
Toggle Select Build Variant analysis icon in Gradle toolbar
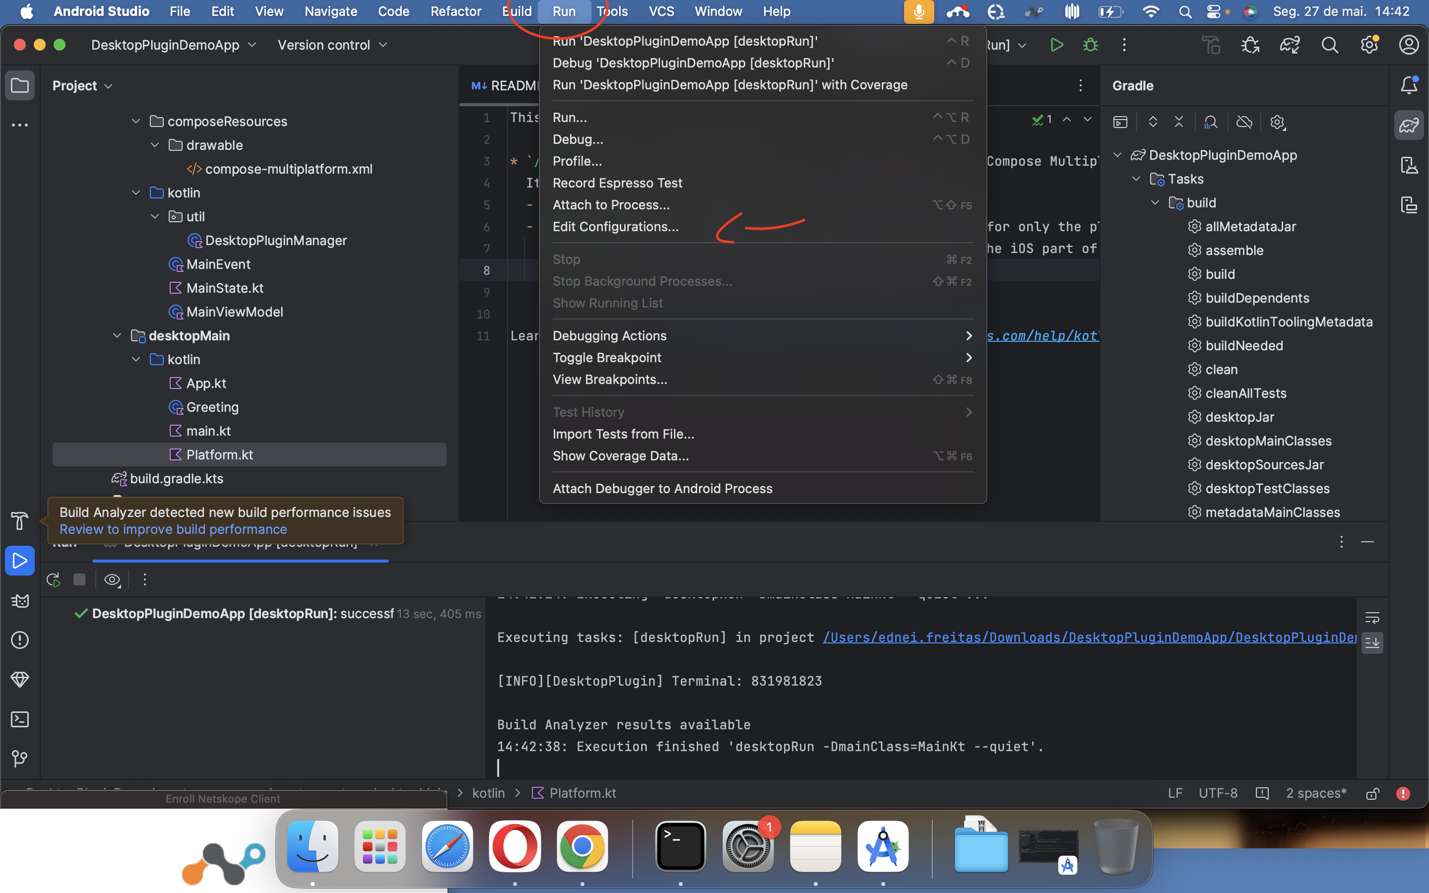click(x=1211, y=122)
